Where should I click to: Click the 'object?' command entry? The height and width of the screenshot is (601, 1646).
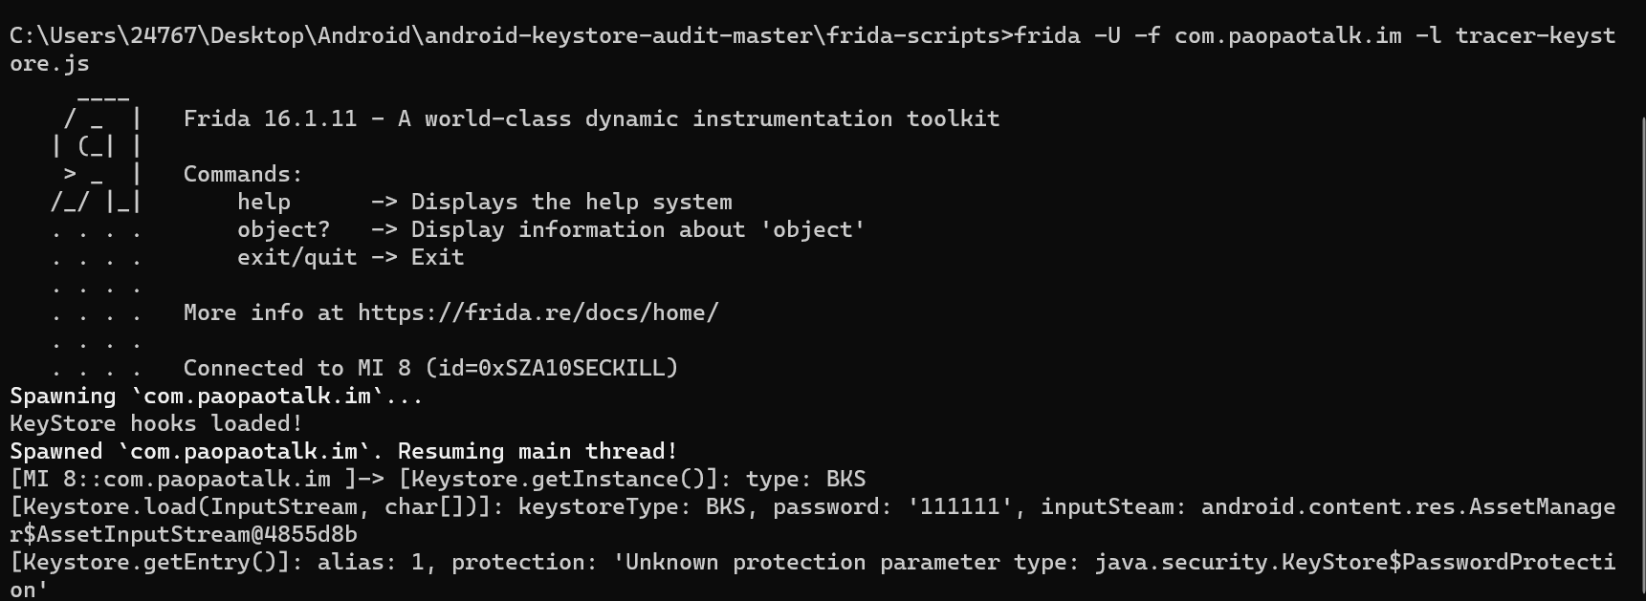click(x=283, y=230)
